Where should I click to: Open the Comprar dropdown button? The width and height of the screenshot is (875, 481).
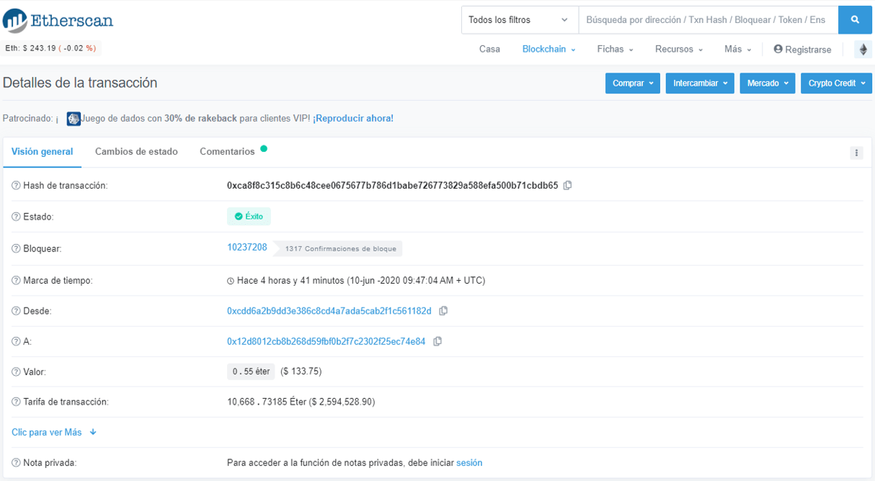coord(633,84)
